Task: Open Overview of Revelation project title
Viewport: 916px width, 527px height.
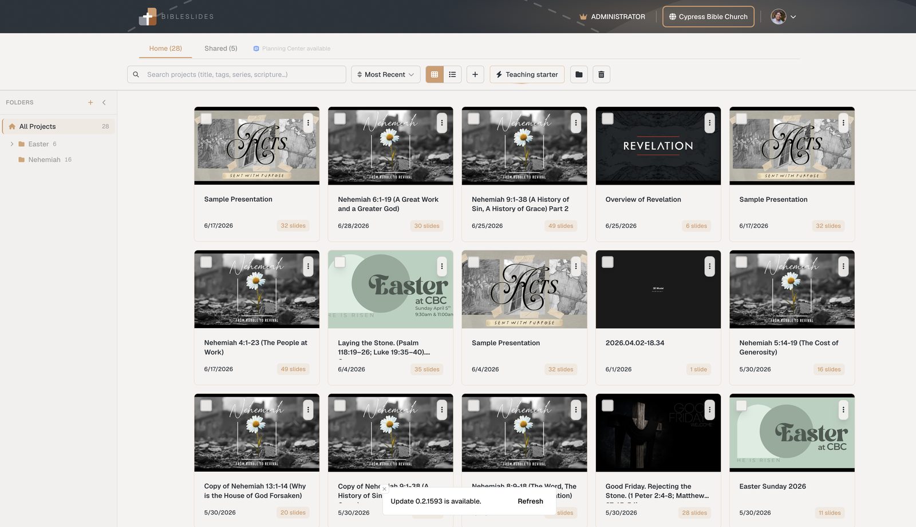Action: click(643, 199)
